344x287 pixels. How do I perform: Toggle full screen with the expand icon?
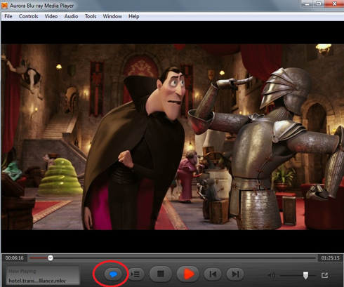click(x=324, y=275)
